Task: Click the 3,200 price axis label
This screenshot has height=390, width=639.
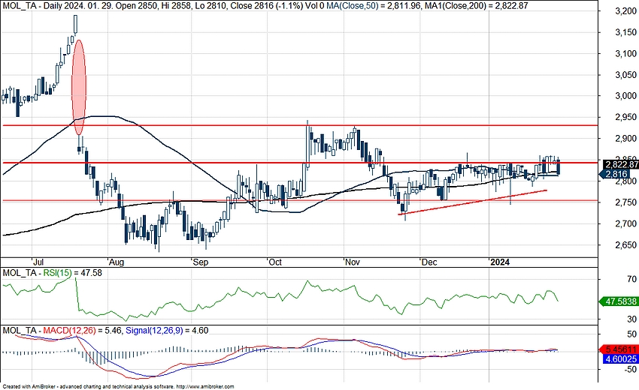Action: click(621, 11)
